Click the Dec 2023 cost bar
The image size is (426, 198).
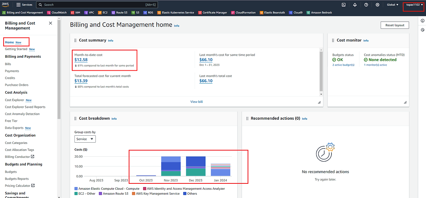point(196,166)
